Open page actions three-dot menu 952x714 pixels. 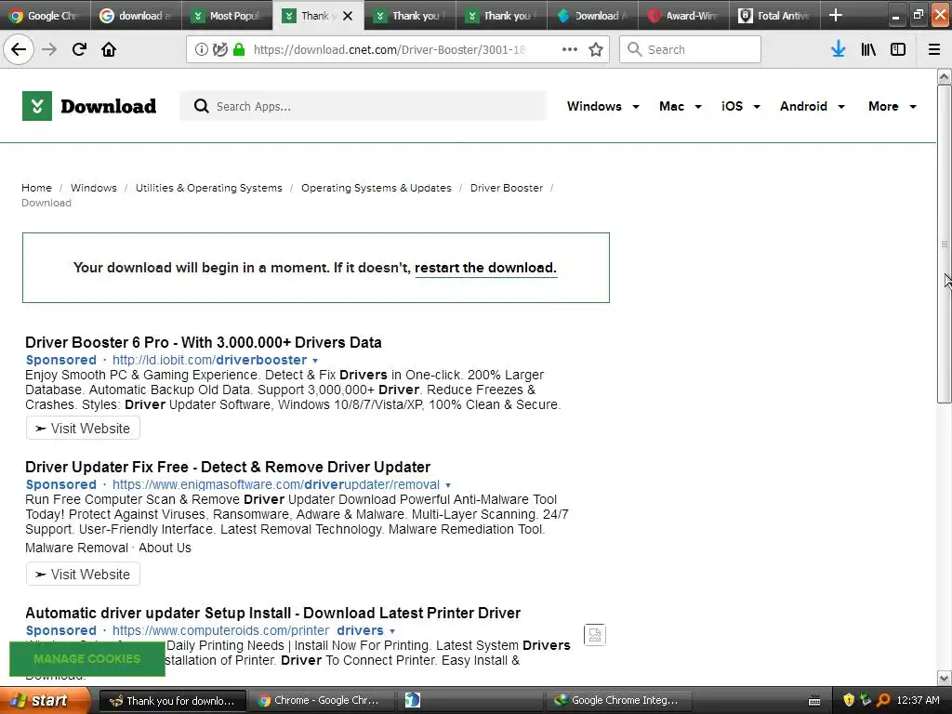tap(570, 49)
